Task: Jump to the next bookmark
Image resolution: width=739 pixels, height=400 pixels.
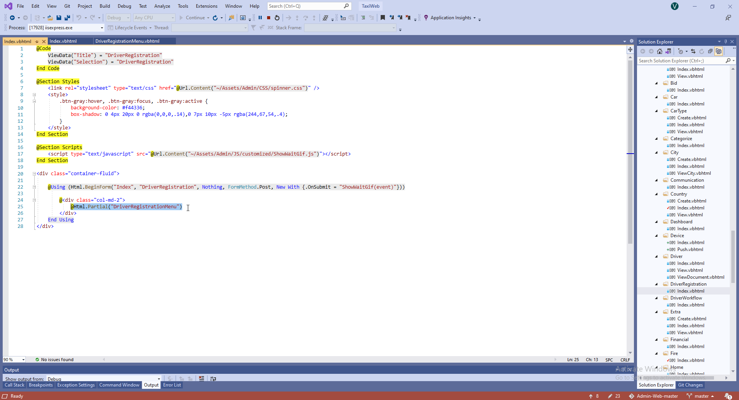Action: coord(400,18)
